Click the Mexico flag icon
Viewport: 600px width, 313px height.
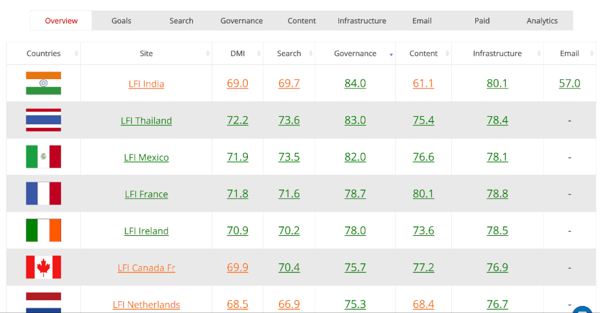(x=43, y=156)
